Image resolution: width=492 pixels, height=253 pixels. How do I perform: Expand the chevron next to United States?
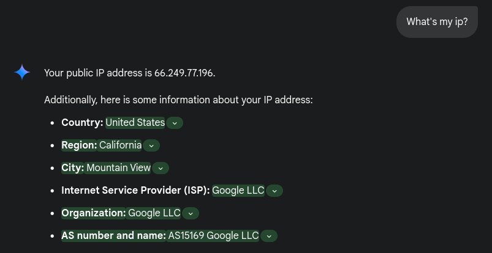tap(175, 123)
